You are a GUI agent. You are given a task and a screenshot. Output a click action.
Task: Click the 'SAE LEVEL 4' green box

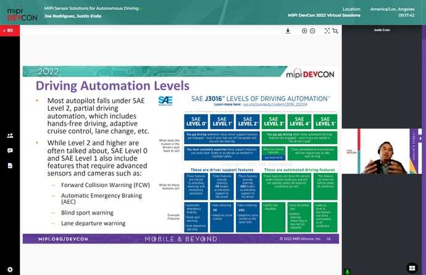point(299,121)
